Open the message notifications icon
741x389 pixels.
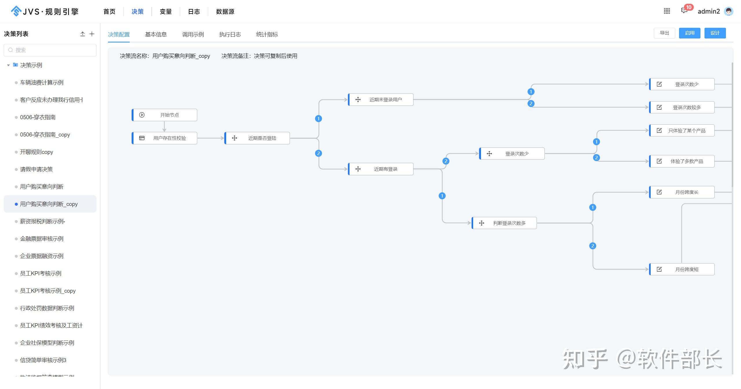[684, 11]
